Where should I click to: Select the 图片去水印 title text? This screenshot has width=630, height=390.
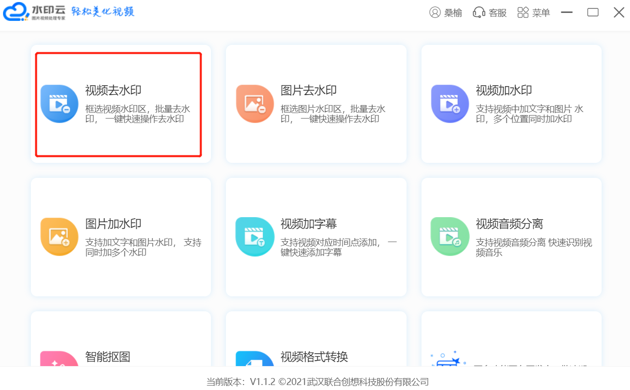click(309, 90)
